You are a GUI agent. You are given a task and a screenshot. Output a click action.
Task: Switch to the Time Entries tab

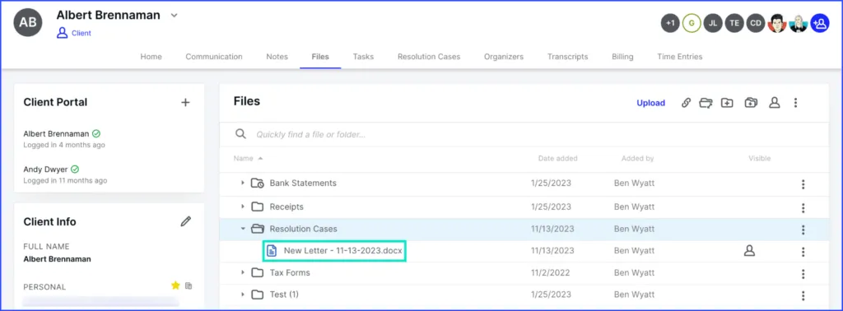(x=679, y=57)
